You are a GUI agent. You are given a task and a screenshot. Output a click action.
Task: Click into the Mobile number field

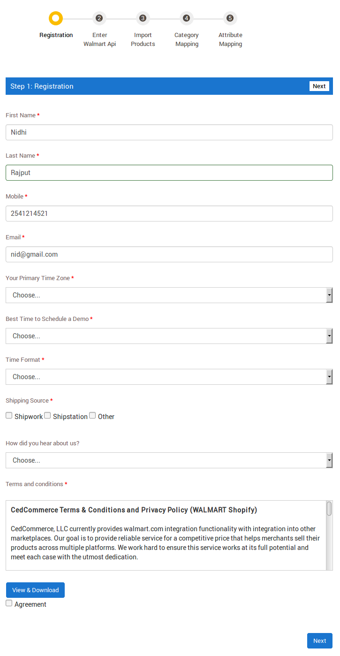[169, 214]
